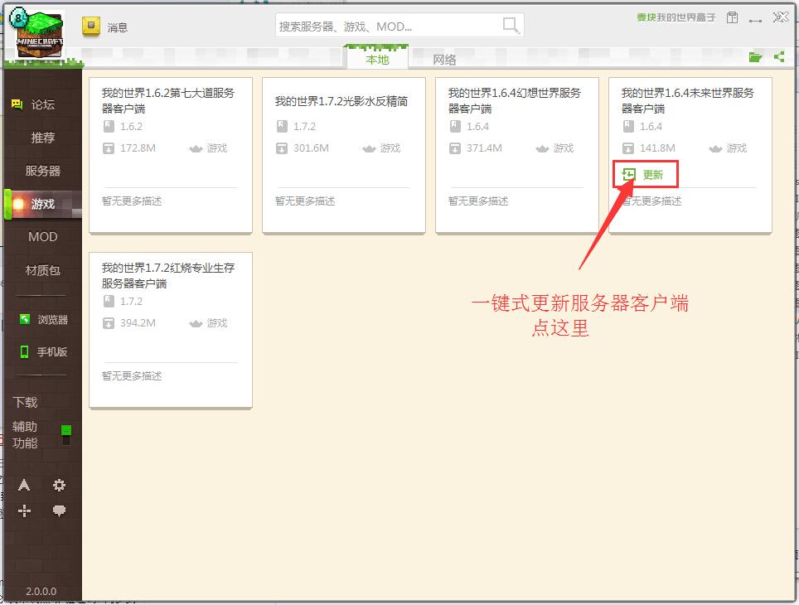The width and height of the screenshot is (799, 605).
Task: Click the 游戏 crown icon on 幻想世界 card
Action: [543, 148]
